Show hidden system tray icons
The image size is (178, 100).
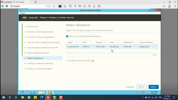pyautogui.click(x=143, y=97)
